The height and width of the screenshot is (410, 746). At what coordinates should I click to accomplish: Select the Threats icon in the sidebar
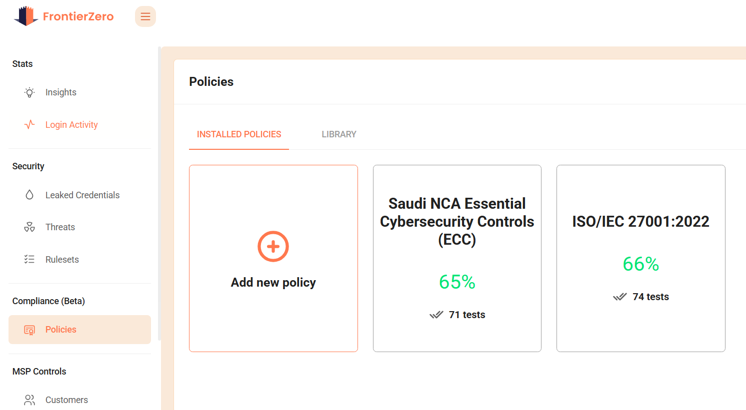pos(29,227)
